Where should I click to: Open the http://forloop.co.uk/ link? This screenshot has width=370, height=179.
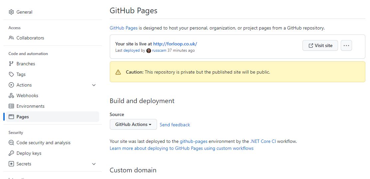point(175,44)
